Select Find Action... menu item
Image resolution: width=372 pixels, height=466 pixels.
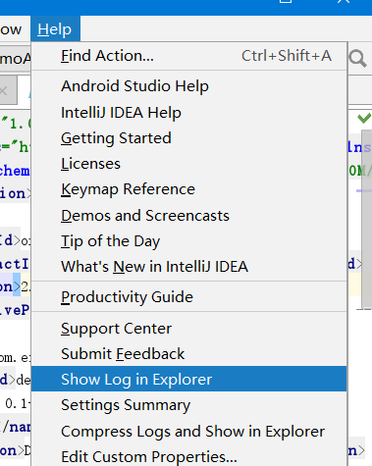(189, 56)
